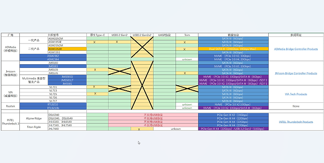Select the 厂商 header cell
Viewport: 324px width, 163px height.
coord(10,35)
